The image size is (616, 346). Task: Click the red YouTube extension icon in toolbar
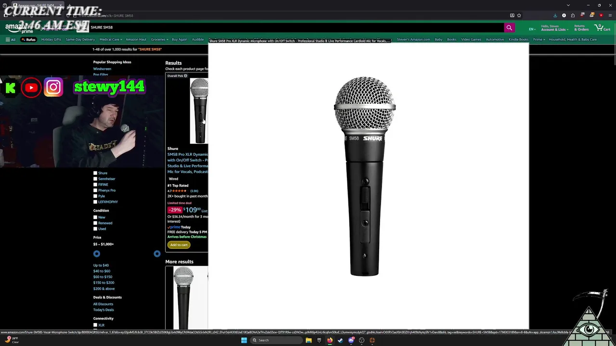[x=601, y=15]
